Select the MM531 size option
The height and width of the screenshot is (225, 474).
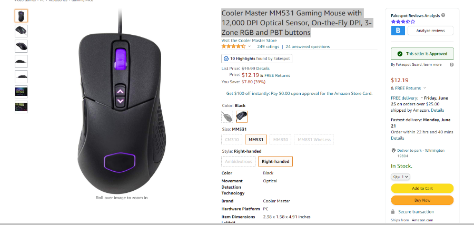point(256,140)
